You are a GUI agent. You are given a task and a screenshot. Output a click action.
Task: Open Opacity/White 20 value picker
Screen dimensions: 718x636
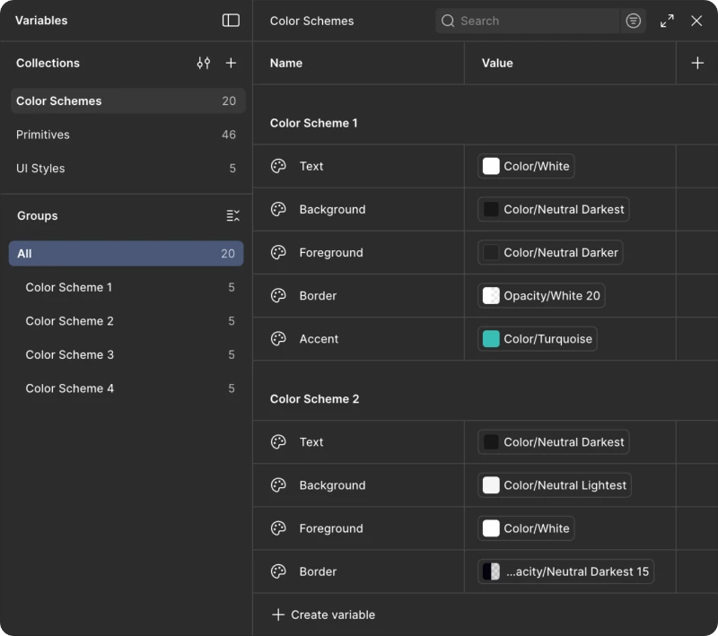(x=541, y=296)
